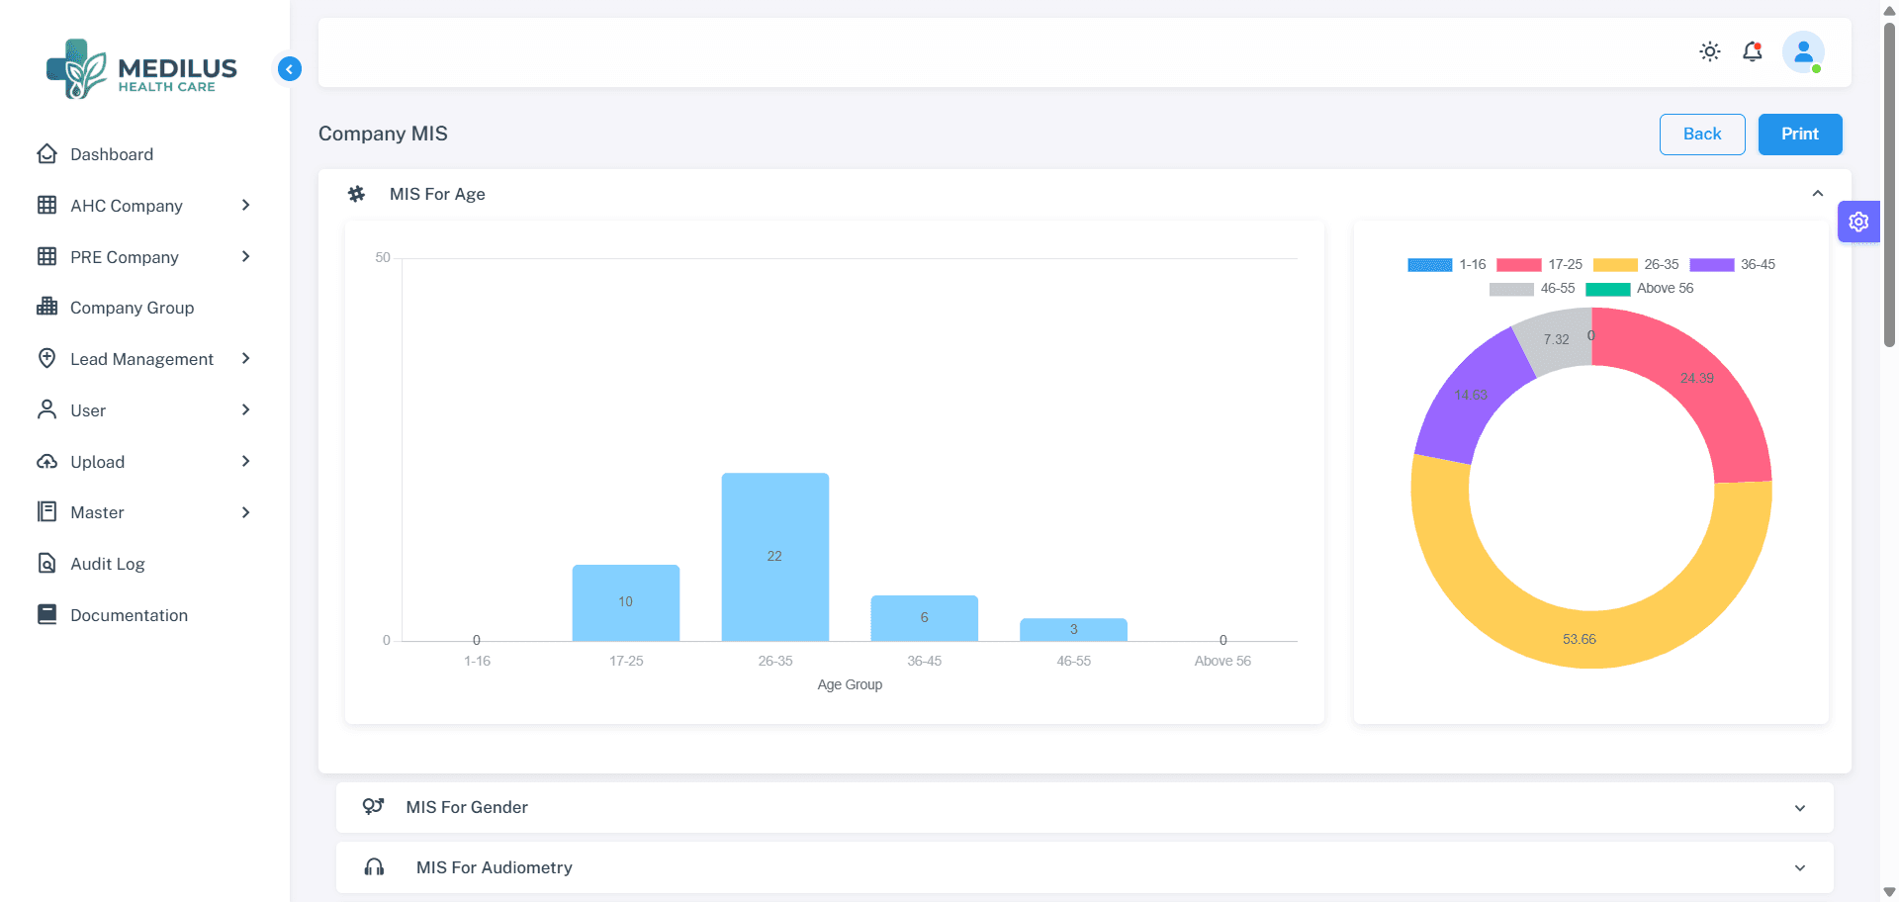Click the MIS For Age heading
1899x902 pixels.
437,194
